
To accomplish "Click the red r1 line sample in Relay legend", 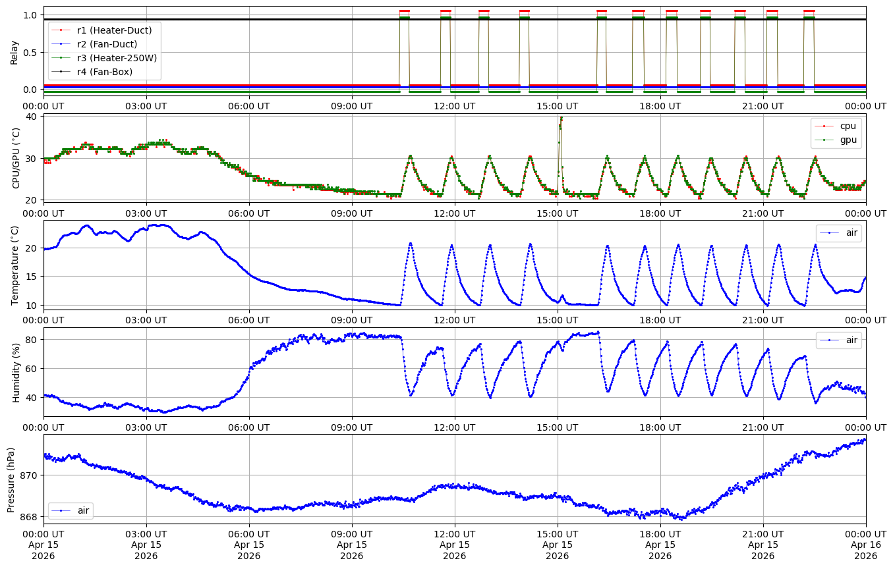I will click(61, 30).
